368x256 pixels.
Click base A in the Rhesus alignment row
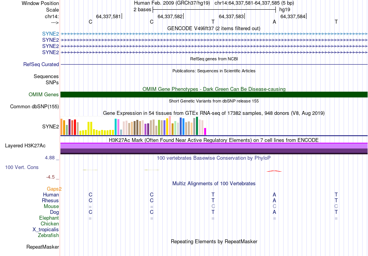[274, 201]
